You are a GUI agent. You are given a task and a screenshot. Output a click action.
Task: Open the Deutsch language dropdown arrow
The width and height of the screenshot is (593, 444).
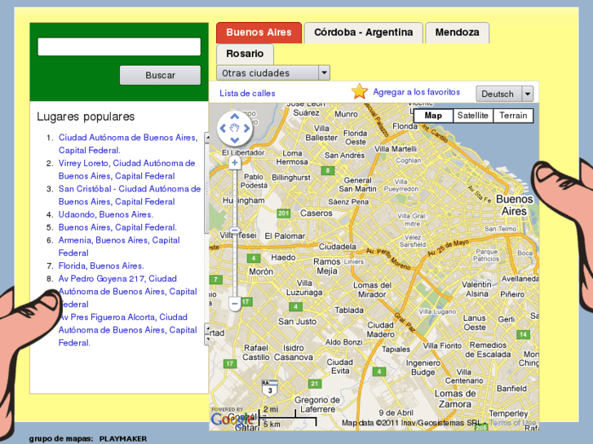(x=528, y=94)
